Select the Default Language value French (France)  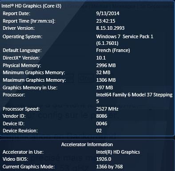coord(113,50)
